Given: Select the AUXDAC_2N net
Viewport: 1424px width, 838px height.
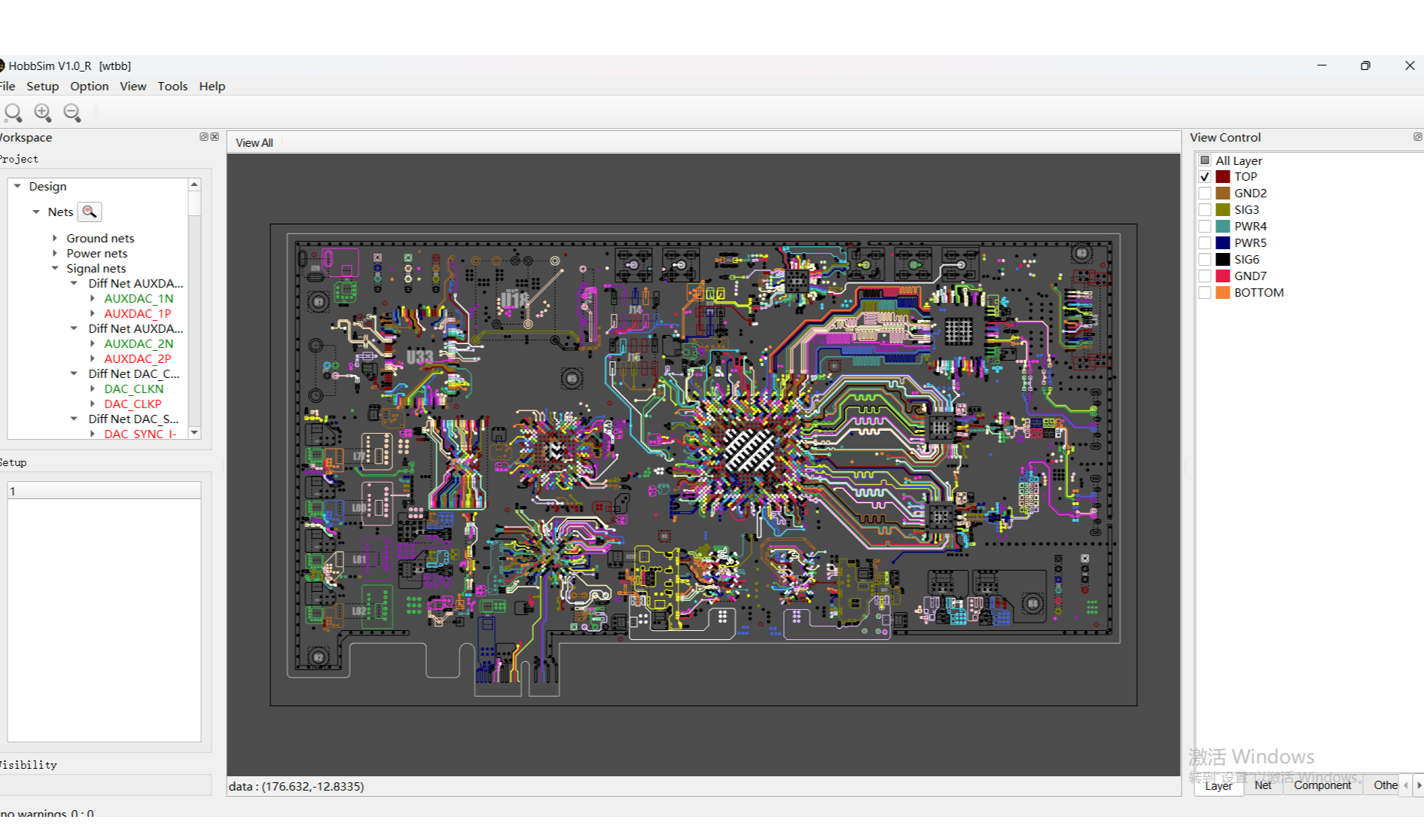Looking at the screenshot, I should pyautogui.click(x=139, y=343).
